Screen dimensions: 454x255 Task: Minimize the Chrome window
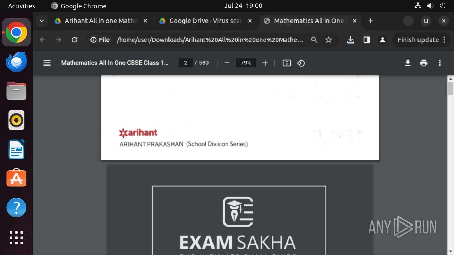point(408,21)
